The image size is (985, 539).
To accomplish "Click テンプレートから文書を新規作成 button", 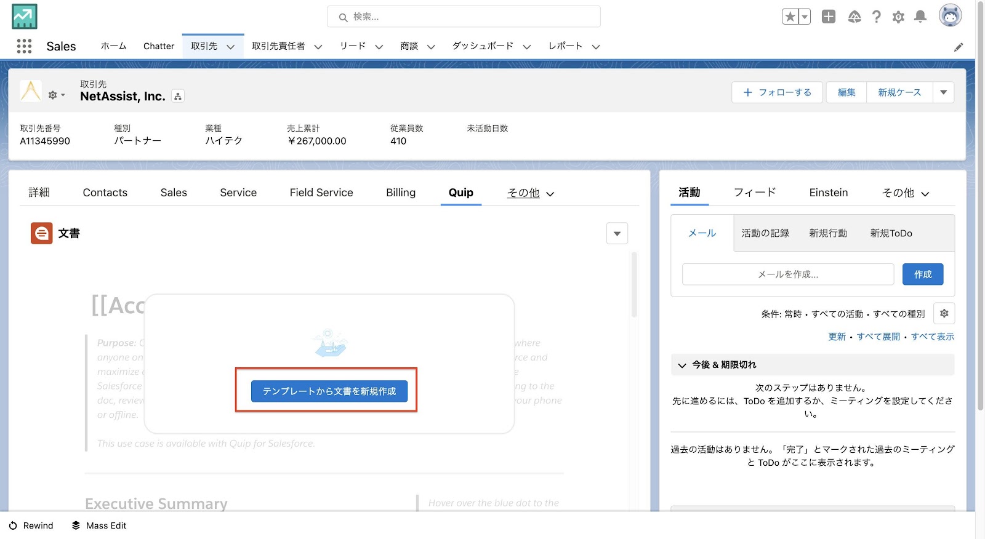I will [x=329, y=391].
